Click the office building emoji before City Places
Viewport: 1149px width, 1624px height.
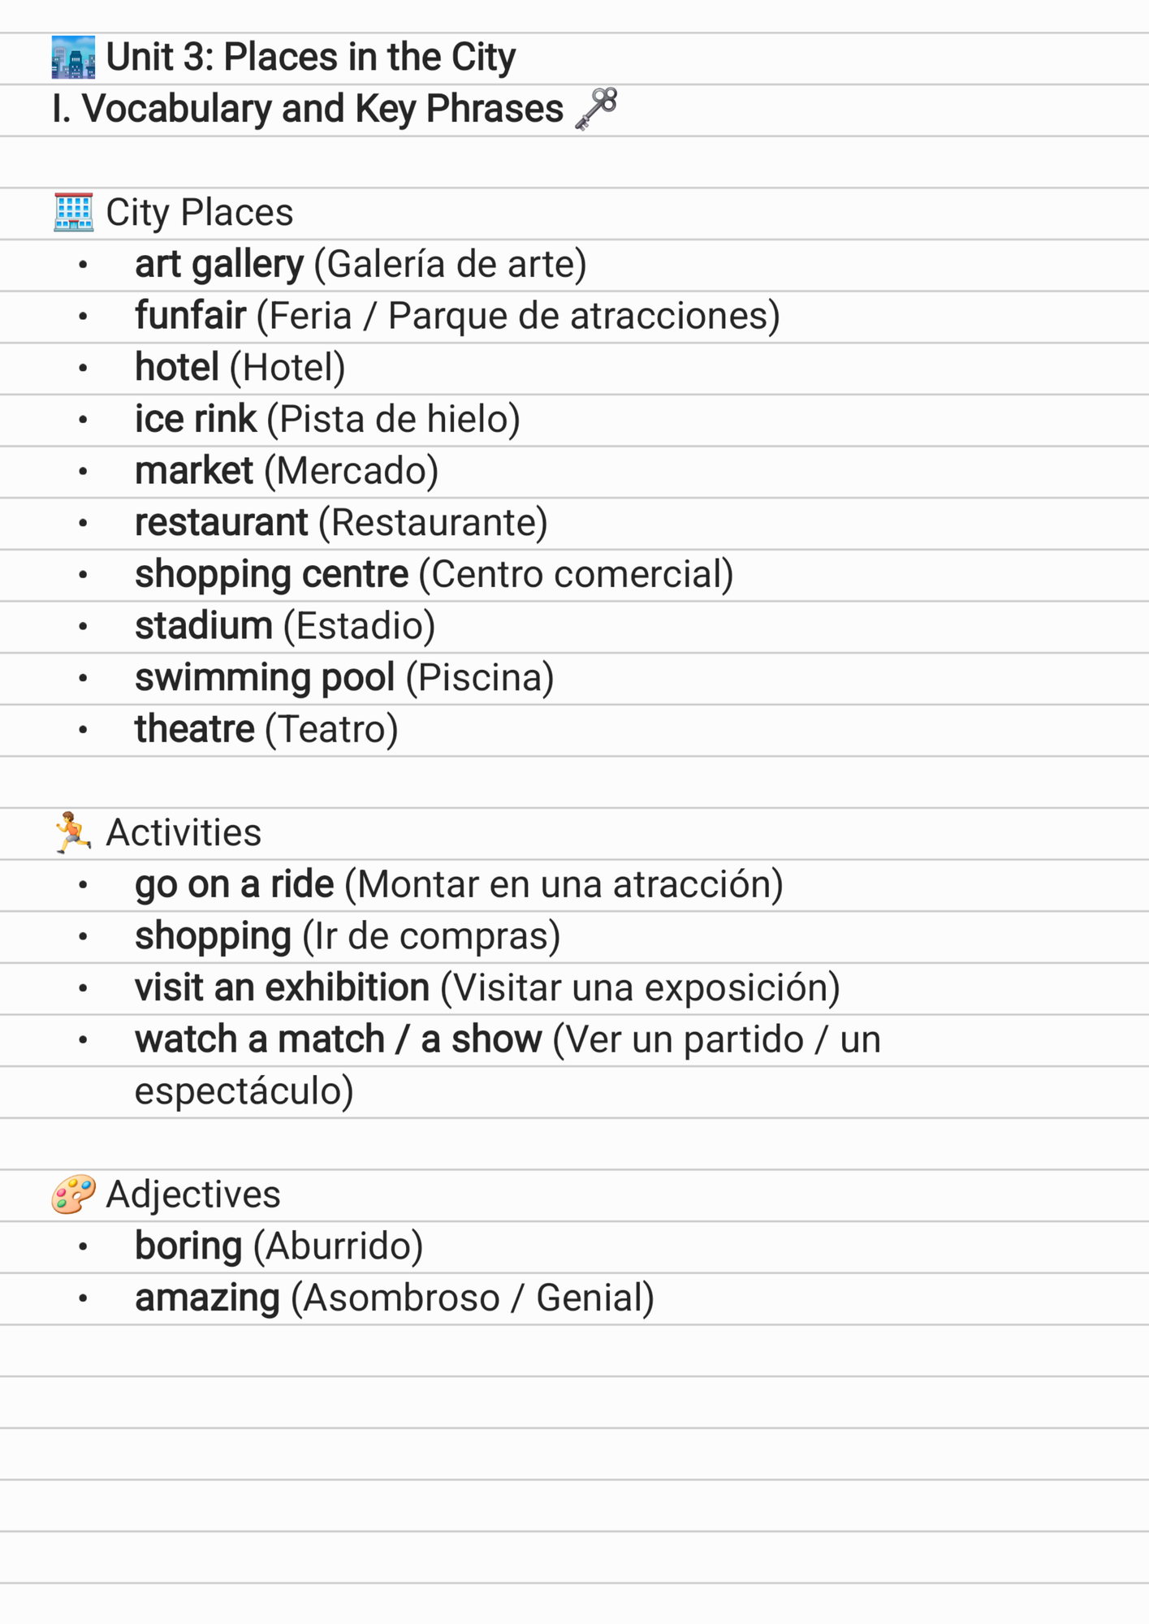point(73,213)
